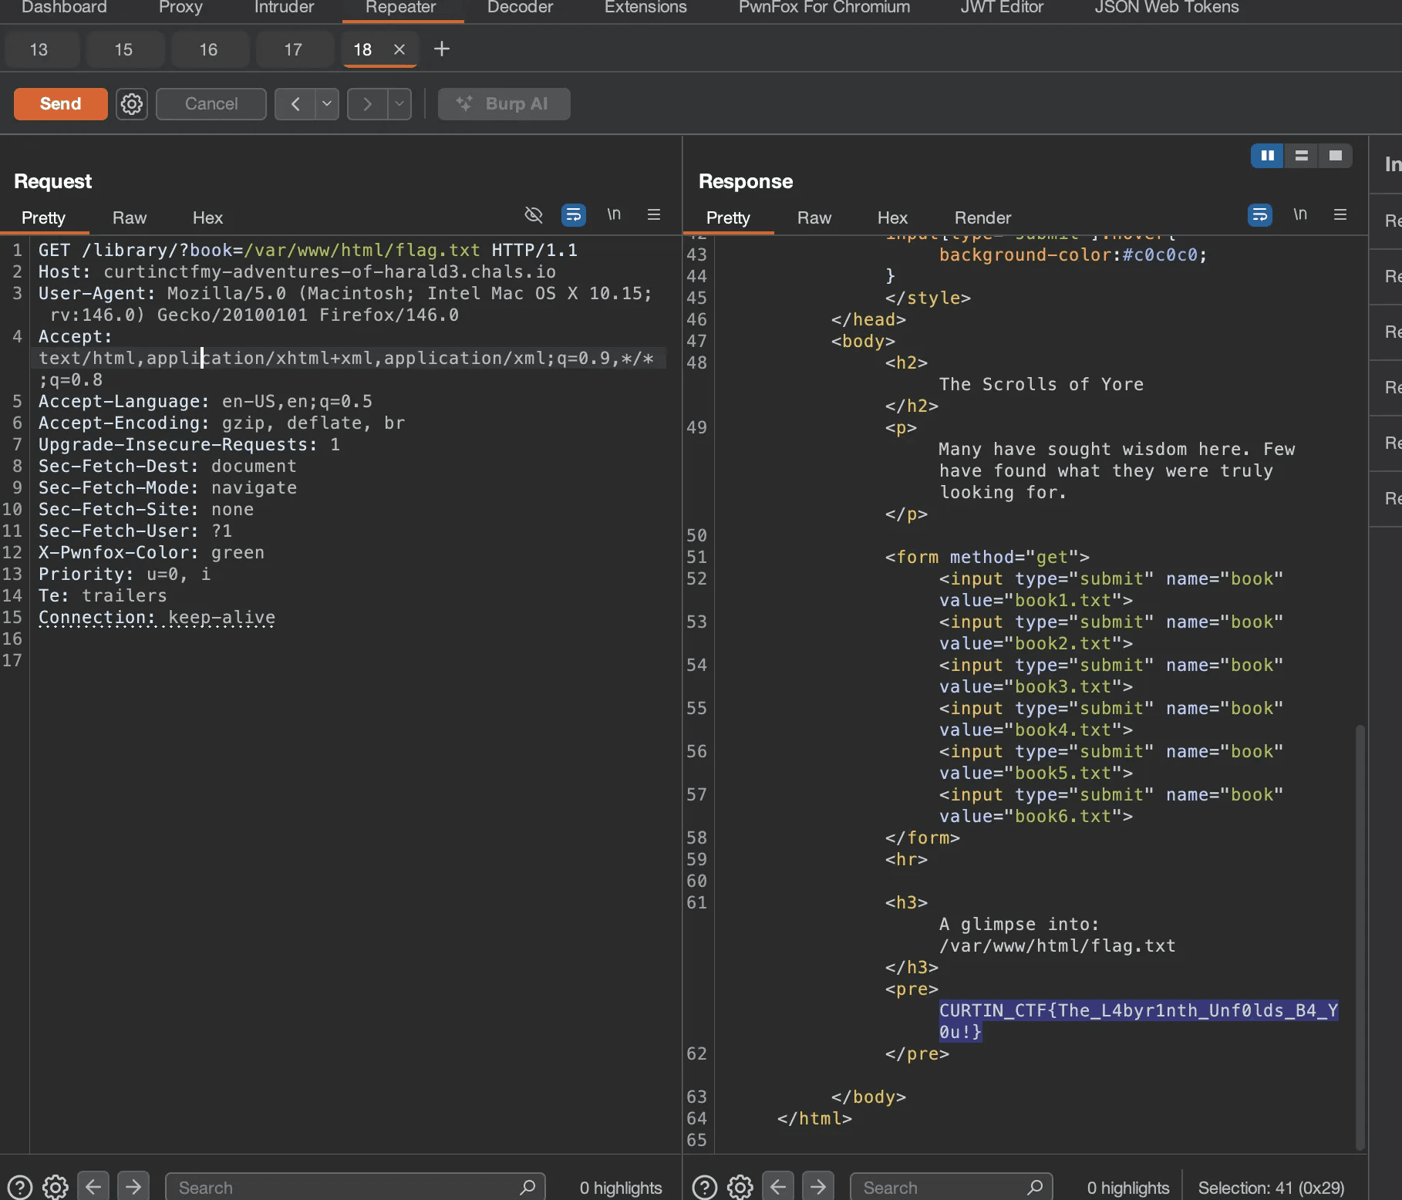1402x1200 pixels.
Task: Switch to the Decoder tab
Action: [x=519, y=8]
